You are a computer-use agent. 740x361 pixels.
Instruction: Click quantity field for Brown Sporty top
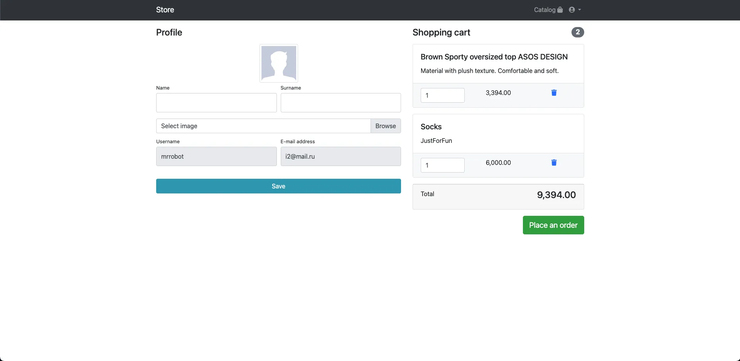tap(443, 95)
